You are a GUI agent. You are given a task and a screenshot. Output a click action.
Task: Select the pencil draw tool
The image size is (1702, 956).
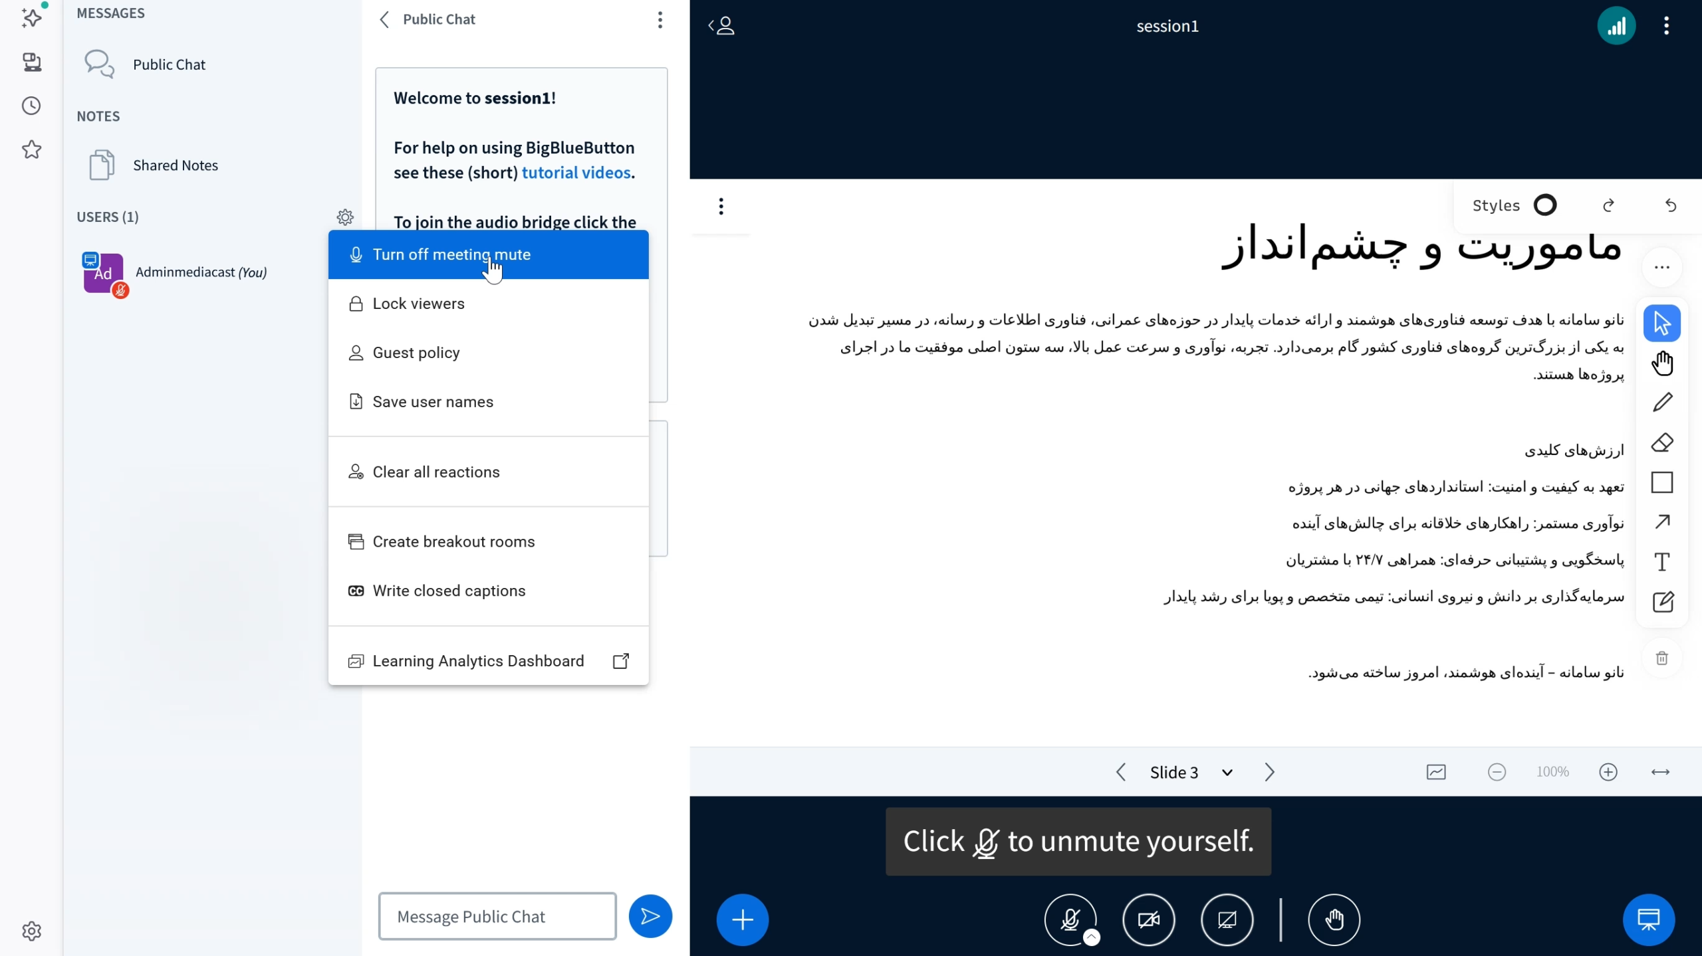click(1662, 403)
